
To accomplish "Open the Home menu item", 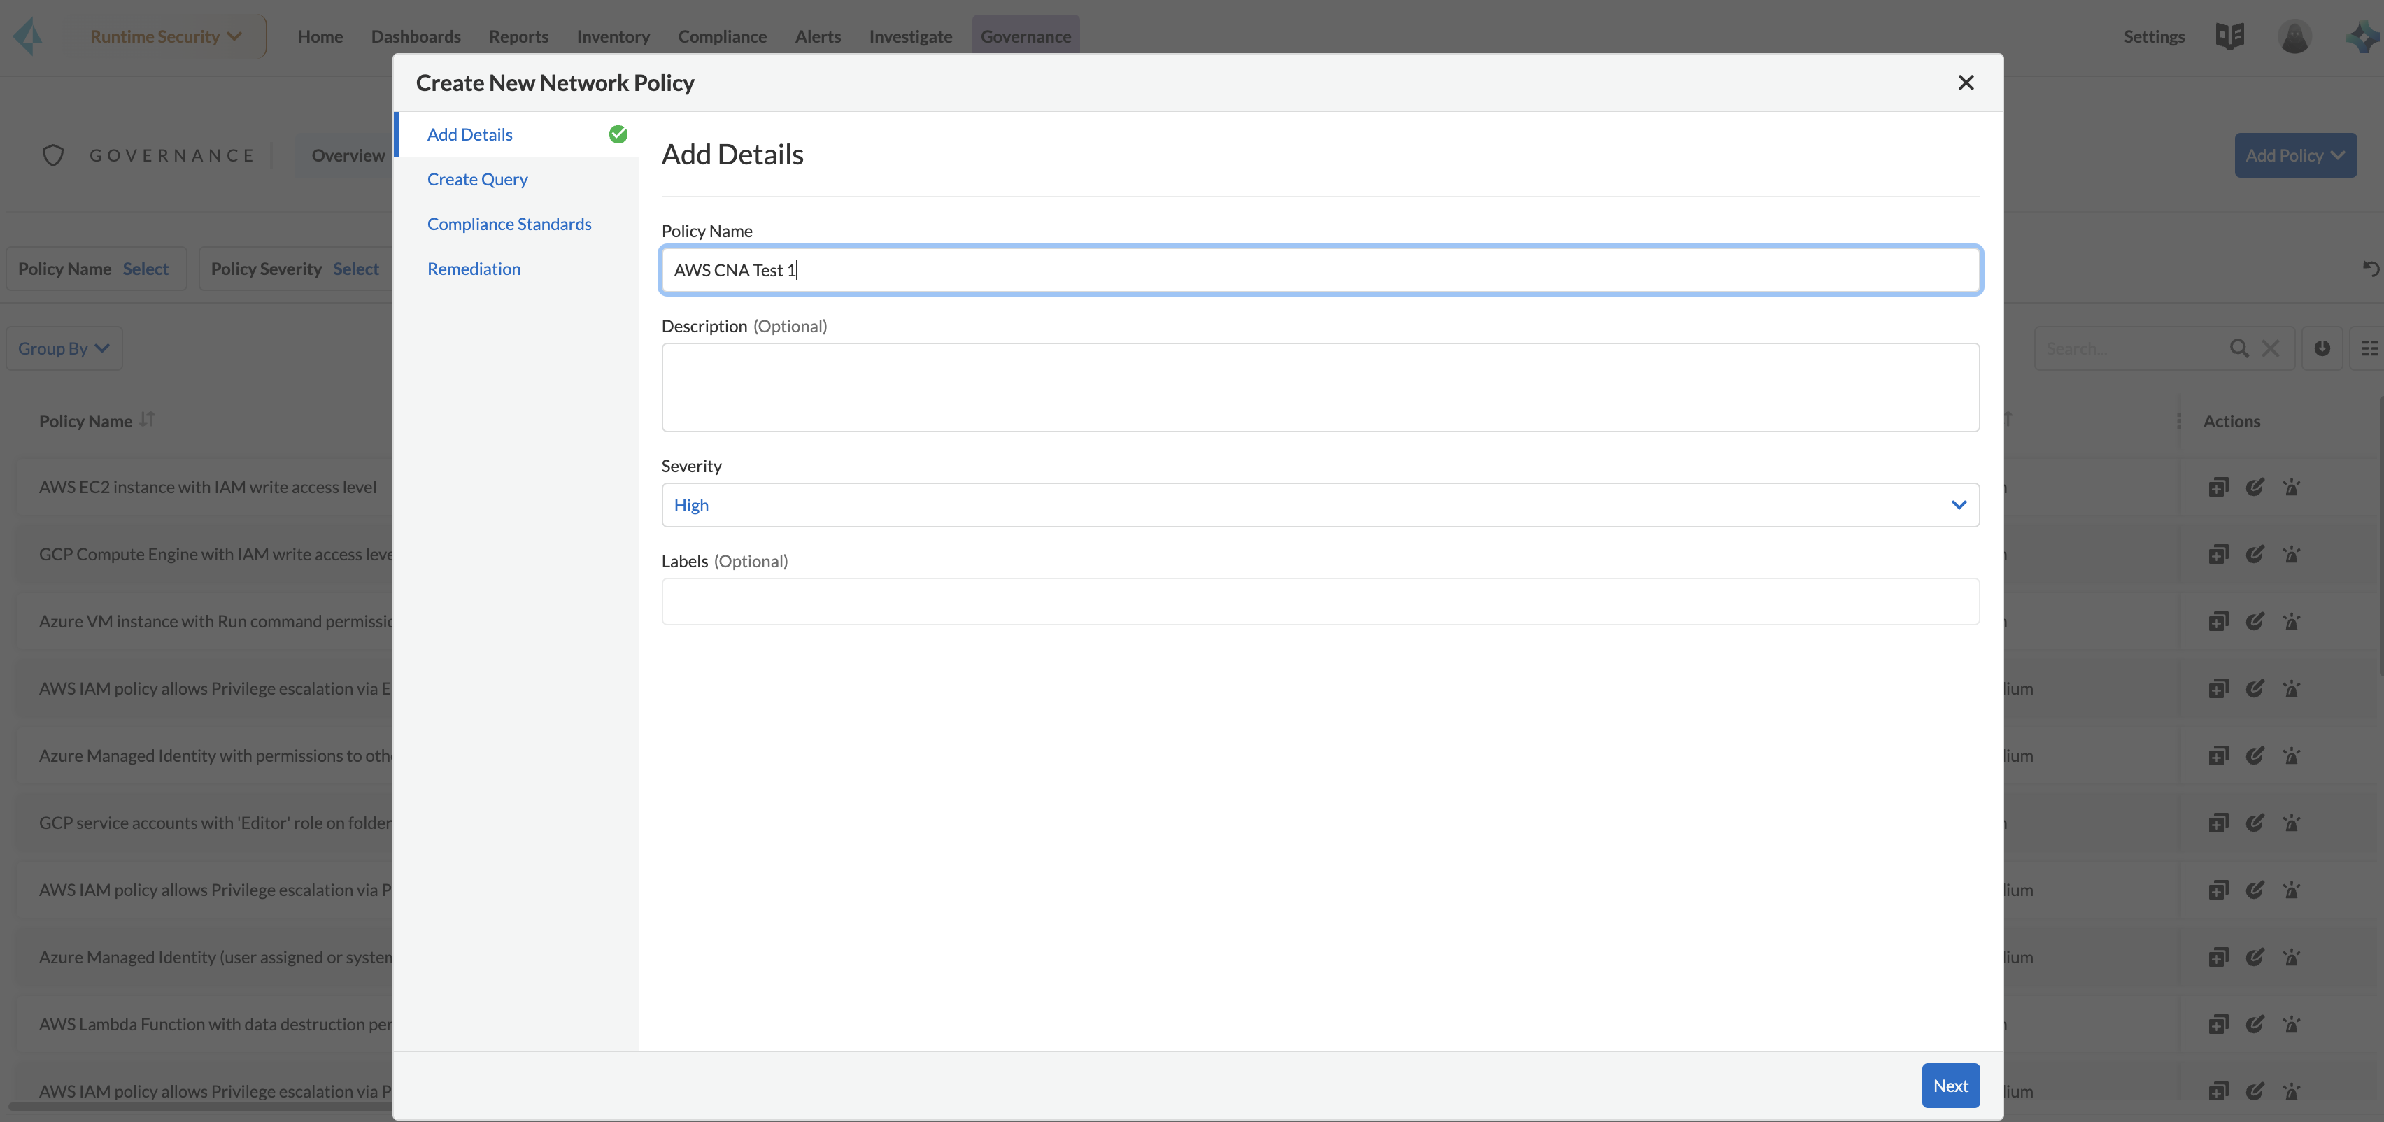I will [320, 36].
